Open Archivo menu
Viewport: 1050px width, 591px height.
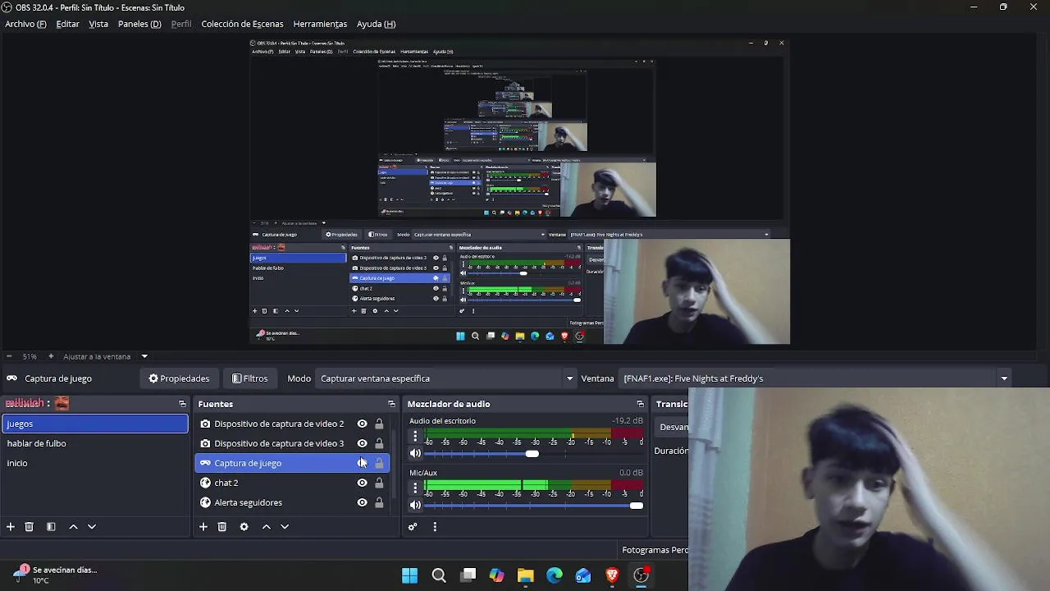pyautogui.click(x=25, y=24)
